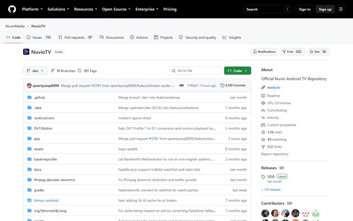Switch to Security and quality tab
Image resolution: width=353 pixels, height=221 pixels.
[197, 37]
